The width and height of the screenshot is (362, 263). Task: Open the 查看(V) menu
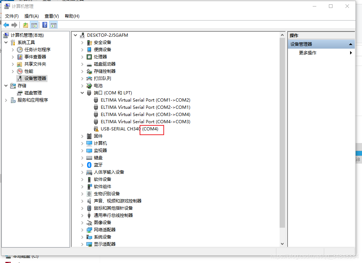(x=52, y=16)
